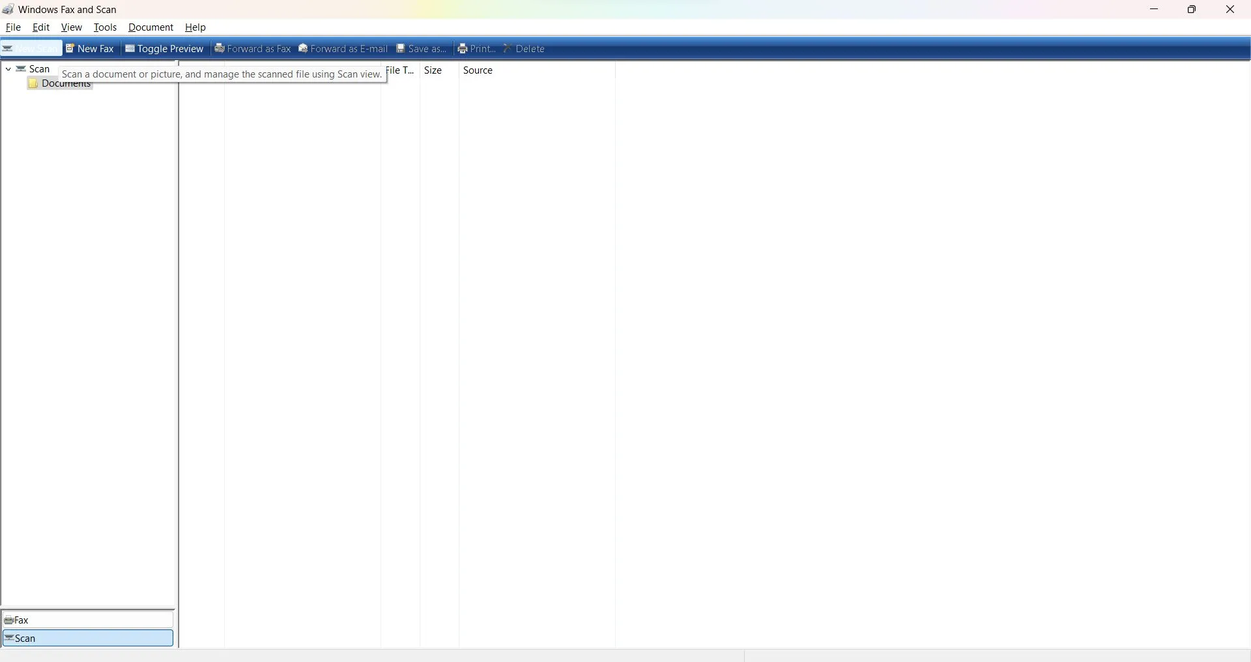The image size is (1251, 662).
Task: Create a New Fax
Action: tap(90, 48)
